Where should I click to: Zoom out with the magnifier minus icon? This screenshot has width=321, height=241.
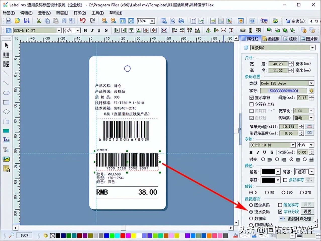pyautogui.click(x=113, y=21)
